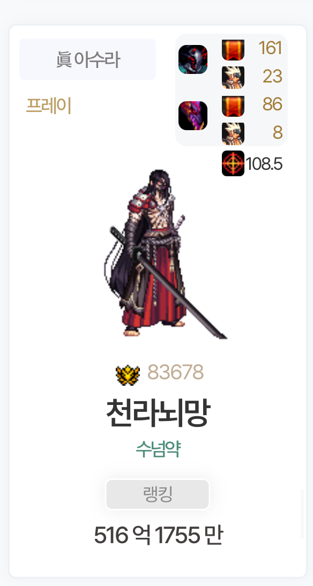Click the white-haired face icon beside 23

tap(233, 77)
